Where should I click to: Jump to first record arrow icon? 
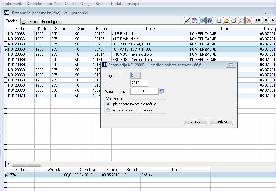[x=258, y=21]
